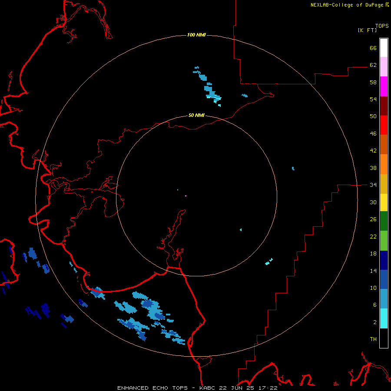
Task: Click the legend value 46
Action: pos(373,134)
